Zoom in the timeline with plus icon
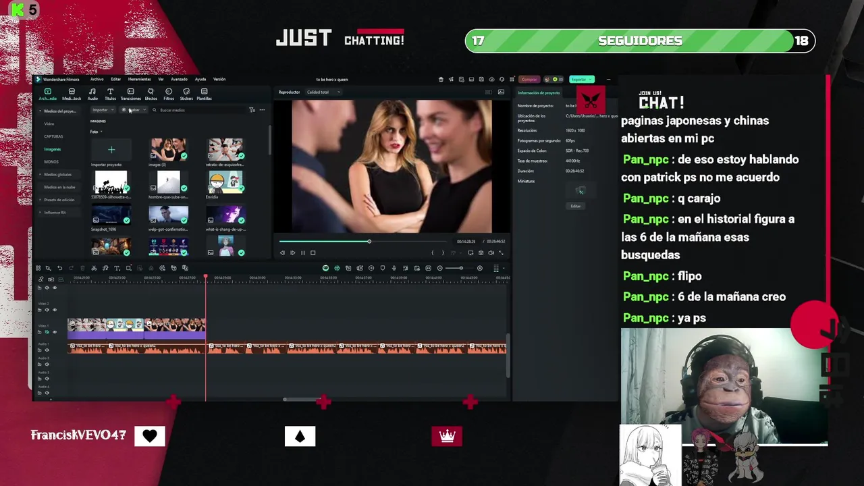The width and height of the screenshot is (864, 486). pyautogui.click(x=479, y=268)
